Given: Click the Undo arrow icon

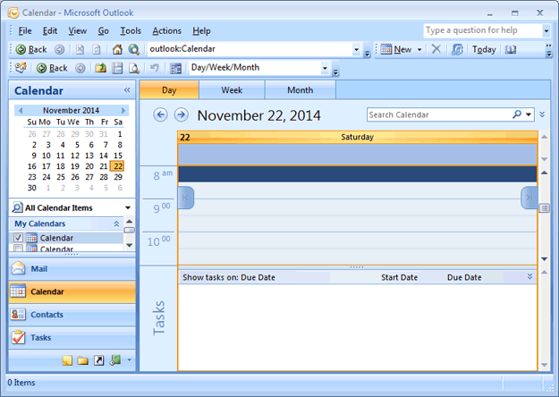Looking at the screenshot, I should coord(154,68).
